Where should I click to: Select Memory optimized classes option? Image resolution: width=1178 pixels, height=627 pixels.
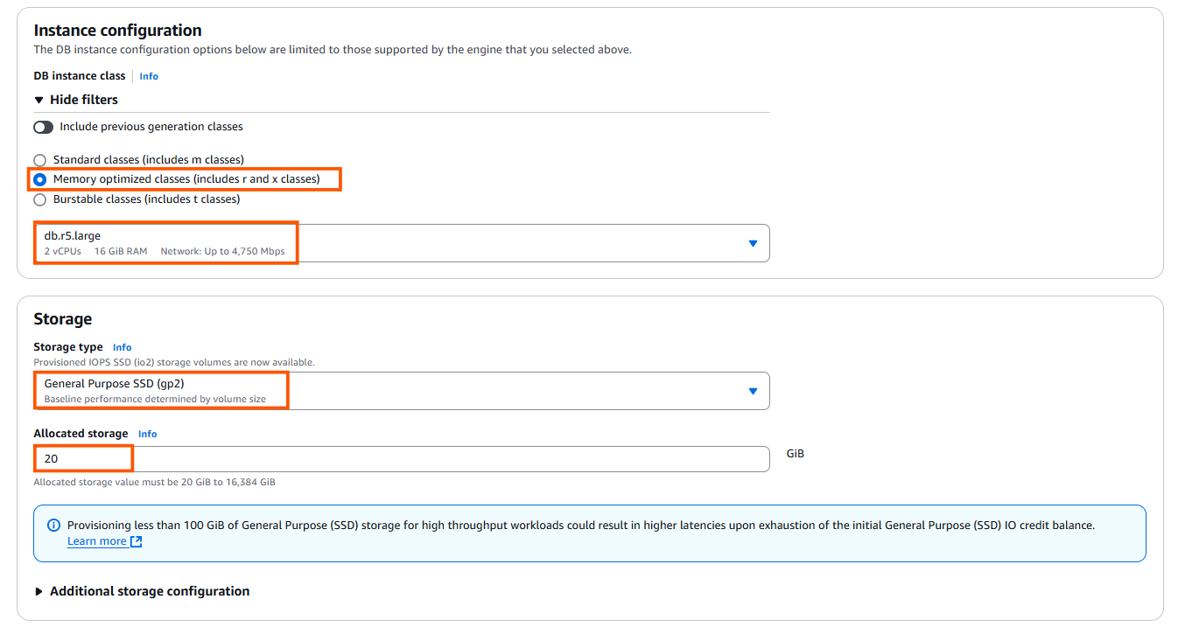[39, 179]
